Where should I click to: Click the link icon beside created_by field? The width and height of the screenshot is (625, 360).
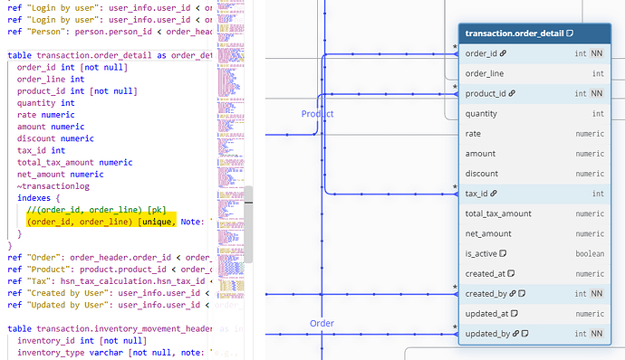tap(513, 293)
